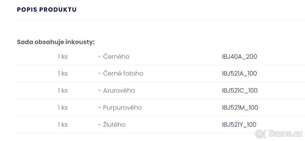Click the "1 ks" quantity for Azurového
This screenshot has width=305, height=141.
click(63, 91)
